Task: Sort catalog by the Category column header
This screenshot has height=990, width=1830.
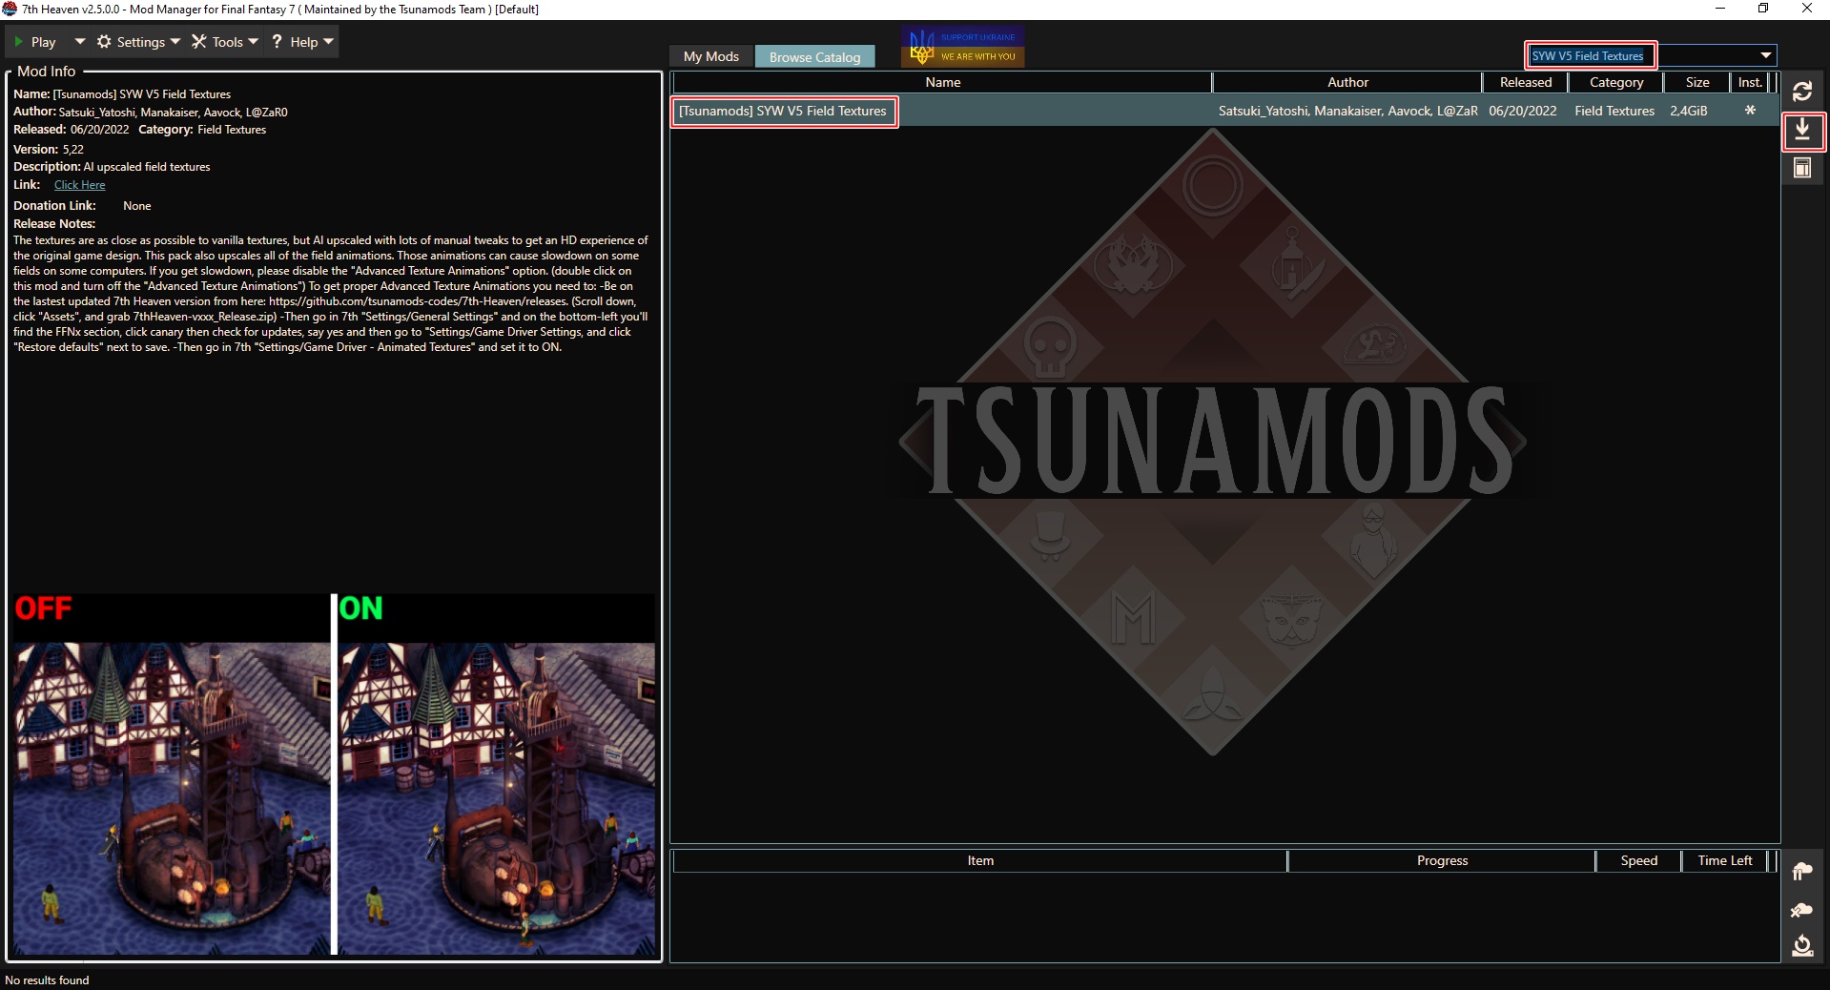Action: pos(1616,83)
